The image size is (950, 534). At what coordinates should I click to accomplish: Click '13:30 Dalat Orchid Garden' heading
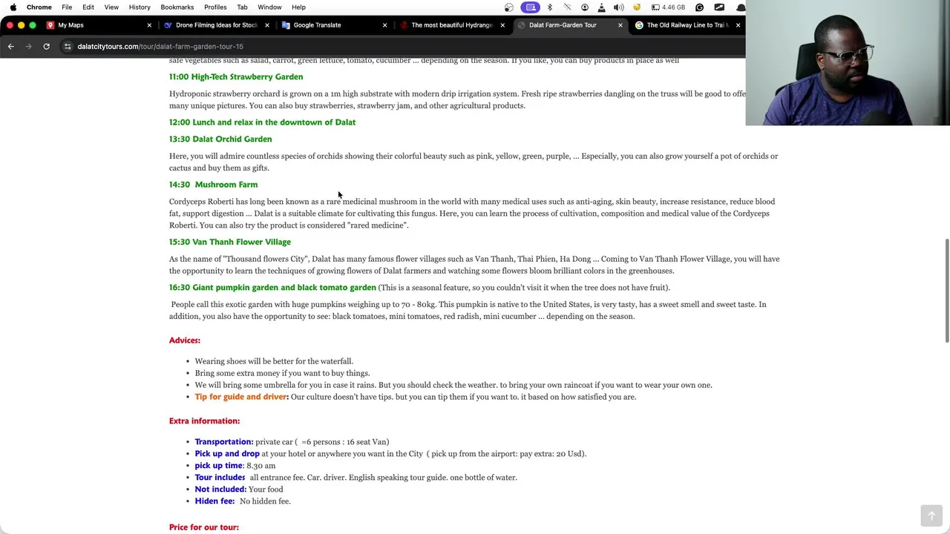click(220, 139)
